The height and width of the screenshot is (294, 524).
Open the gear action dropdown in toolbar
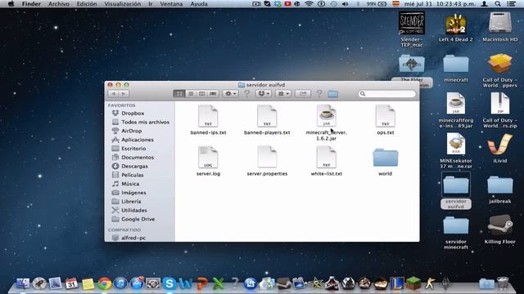point(230,94)
